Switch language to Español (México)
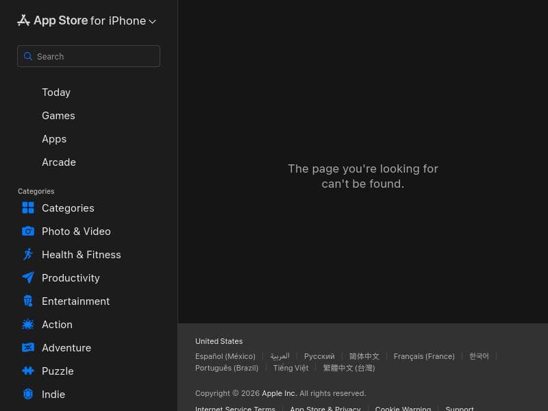Viewport: 548px width, 411px height. pos(225,356)
